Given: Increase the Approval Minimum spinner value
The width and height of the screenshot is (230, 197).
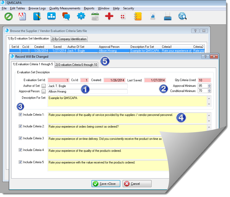Looking at the screenshot, I should coord(209,85).
